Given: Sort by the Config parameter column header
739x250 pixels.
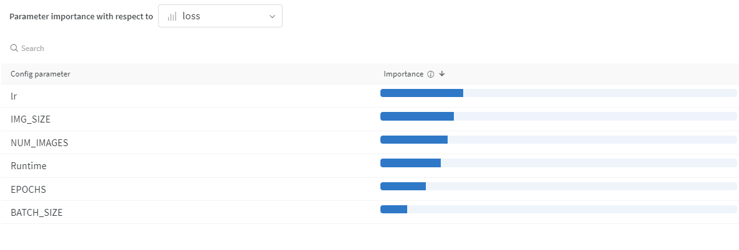Looking at the screenshot, I should tap(40, 74).
